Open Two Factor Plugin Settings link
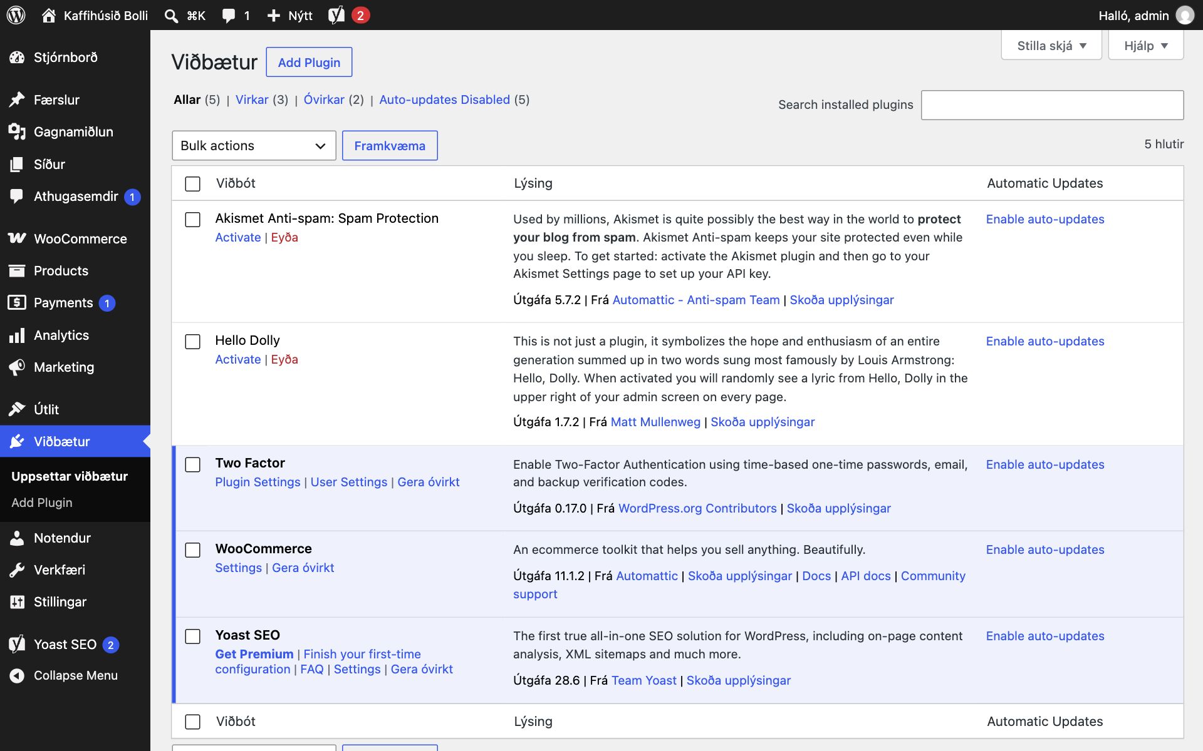Viewport: 1203px width, 751px height. tap(258, 482)
